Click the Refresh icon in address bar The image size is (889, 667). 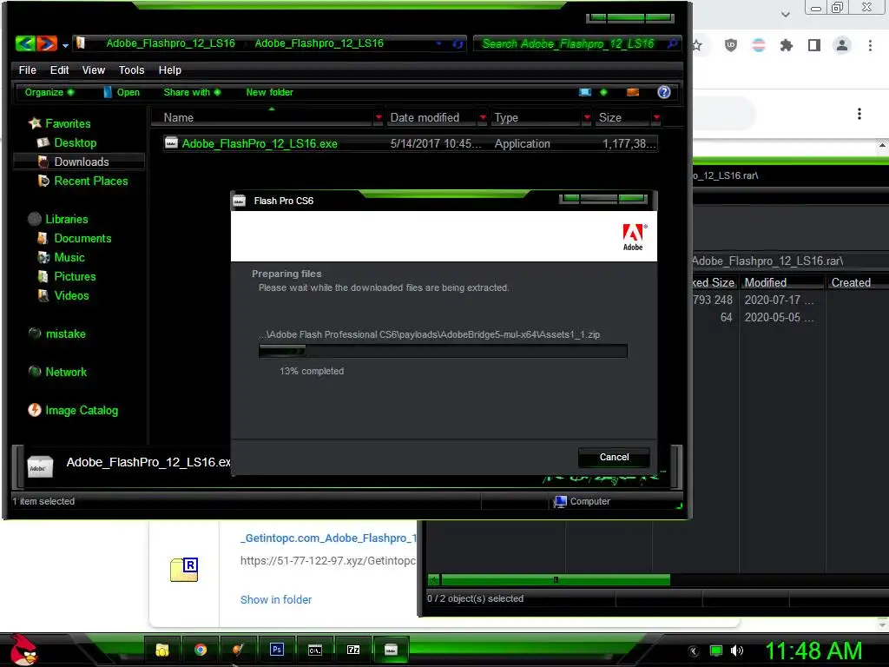pos(458,43)
